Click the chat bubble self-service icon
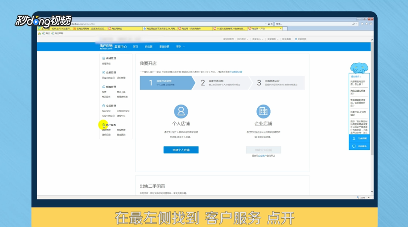Screen dimensions: 408x227 pos(354,146)
